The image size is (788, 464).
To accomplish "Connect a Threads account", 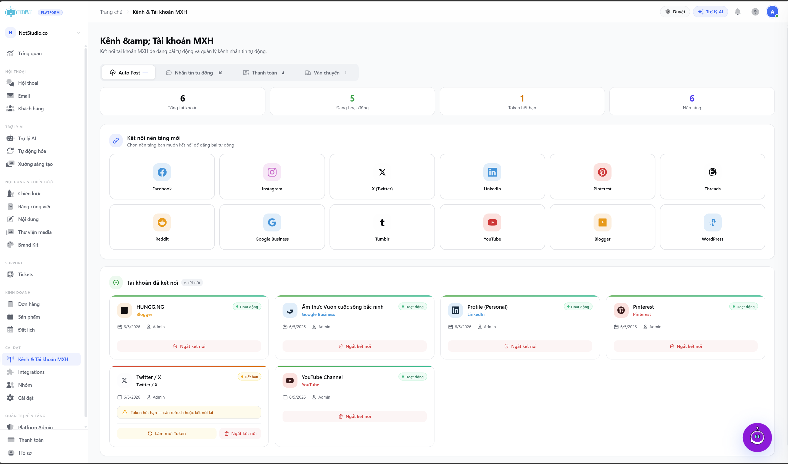I will point(712,176).
